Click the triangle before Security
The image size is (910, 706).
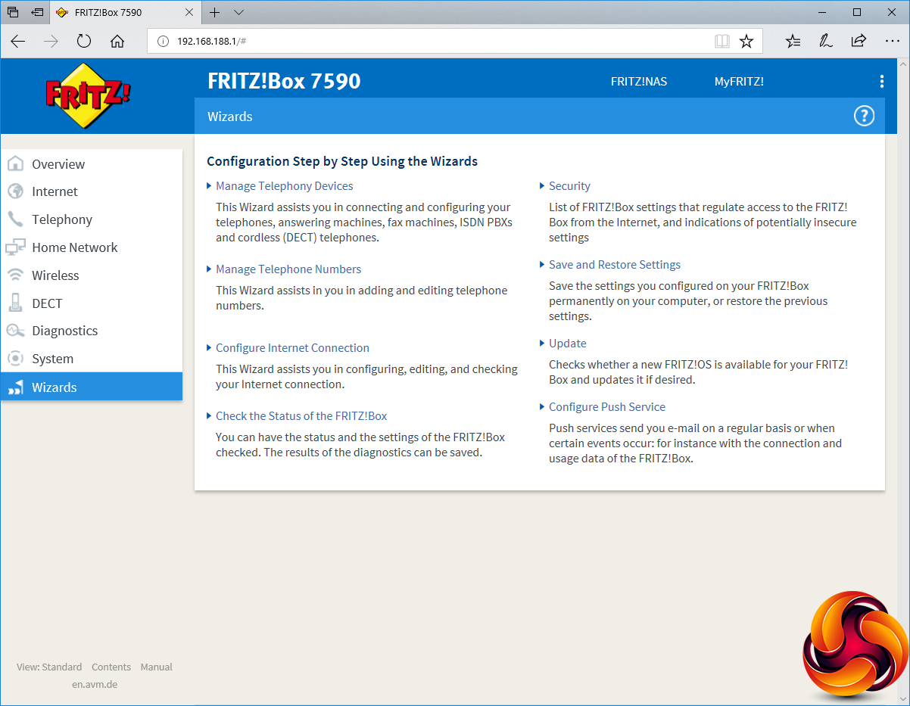(542, 185)
